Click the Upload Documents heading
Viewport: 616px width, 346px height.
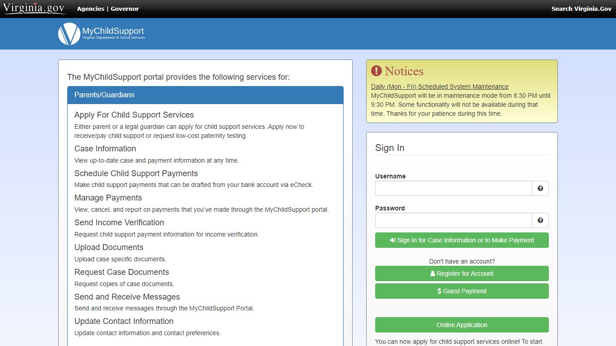tap(109, 247)
